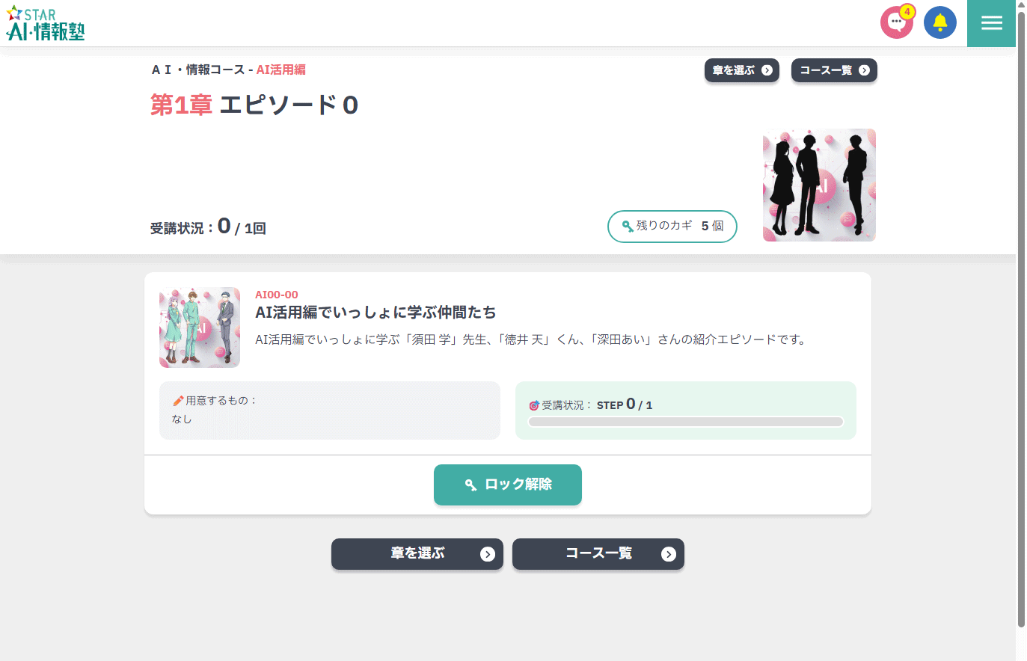Open the notification bell icon
The height and width of the screenshot is (661, 1027).
940,22
